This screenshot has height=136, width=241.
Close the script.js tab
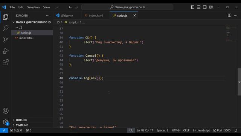[134, 15]
